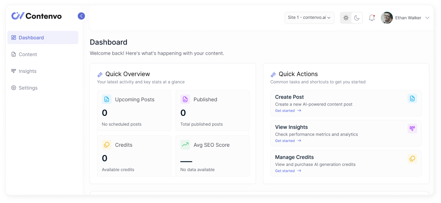Image resolution: width=441 pixels, height=203 pixels.
Task: Open Insights in the sidebar
Action: [x=28, y=71]
